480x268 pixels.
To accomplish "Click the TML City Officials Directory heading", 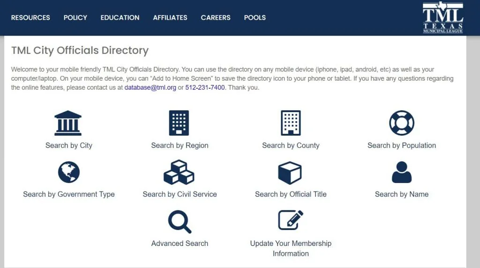I will pyautogui.click(x=80, y=50).
